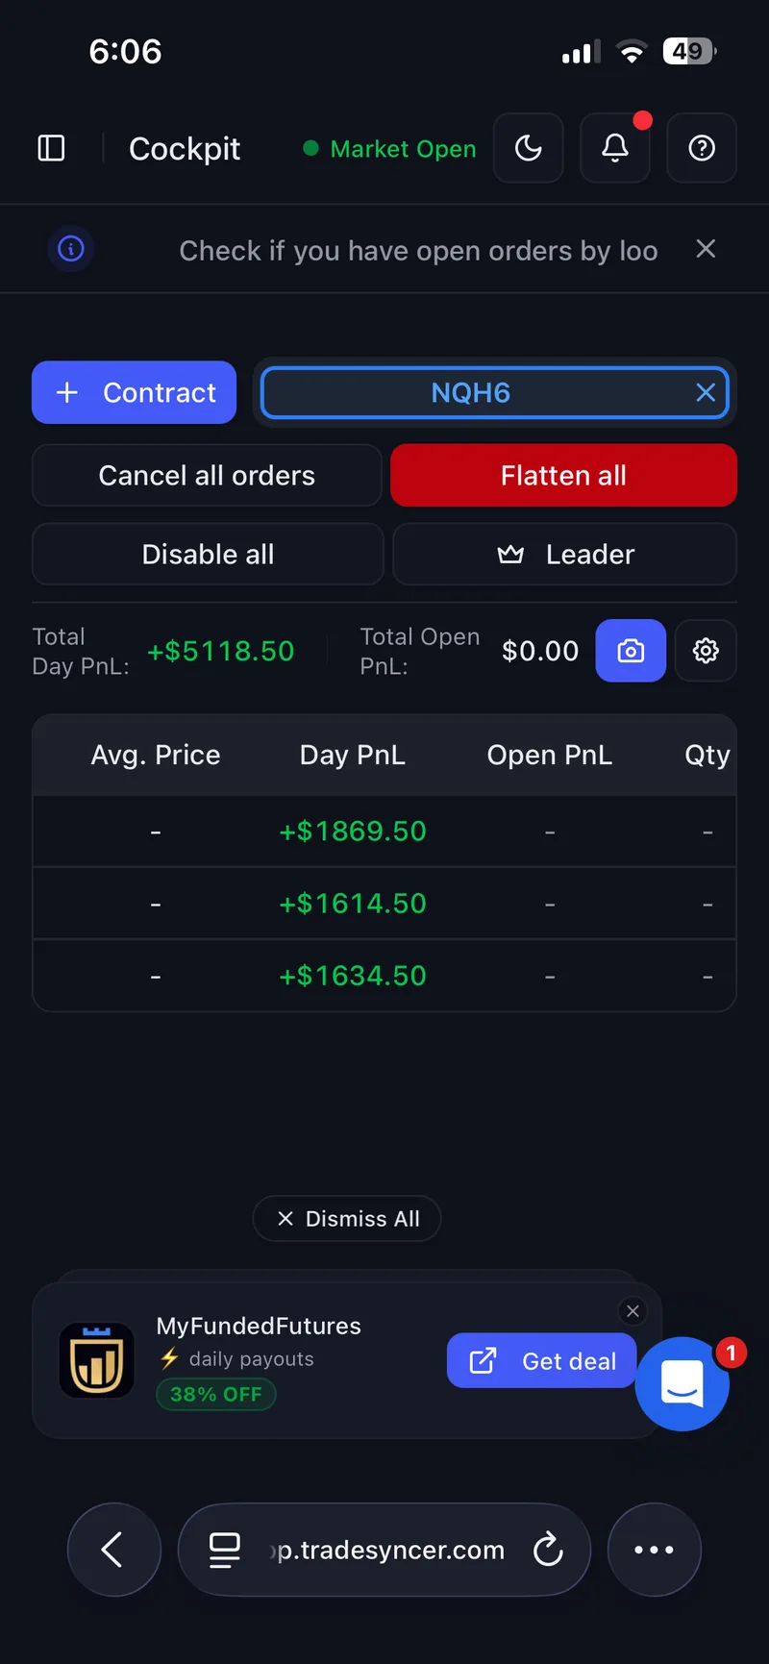
Task: Disable all accounts
Action: coord(208,554)
